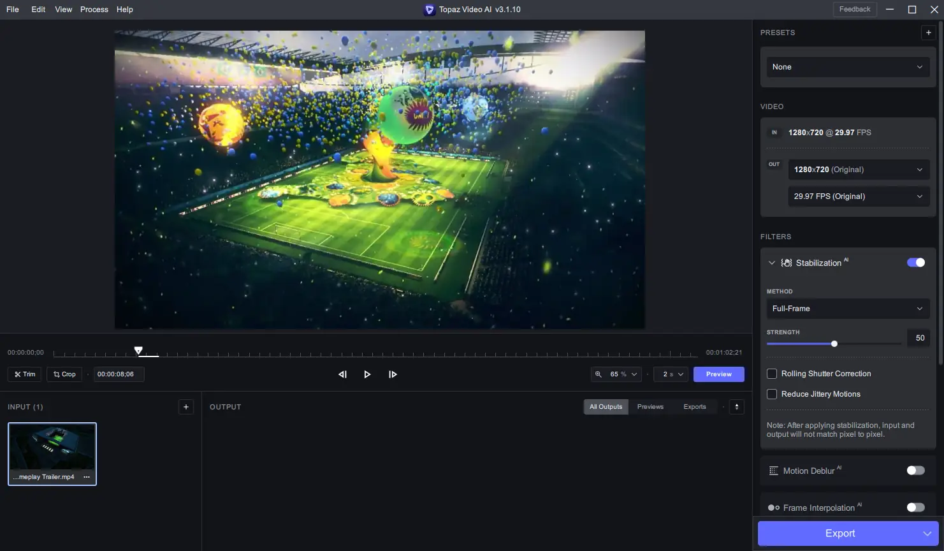Screen dimensions: 944x551
Task: Minimize the Topaz Video AI window
Action: click(890, 10)
